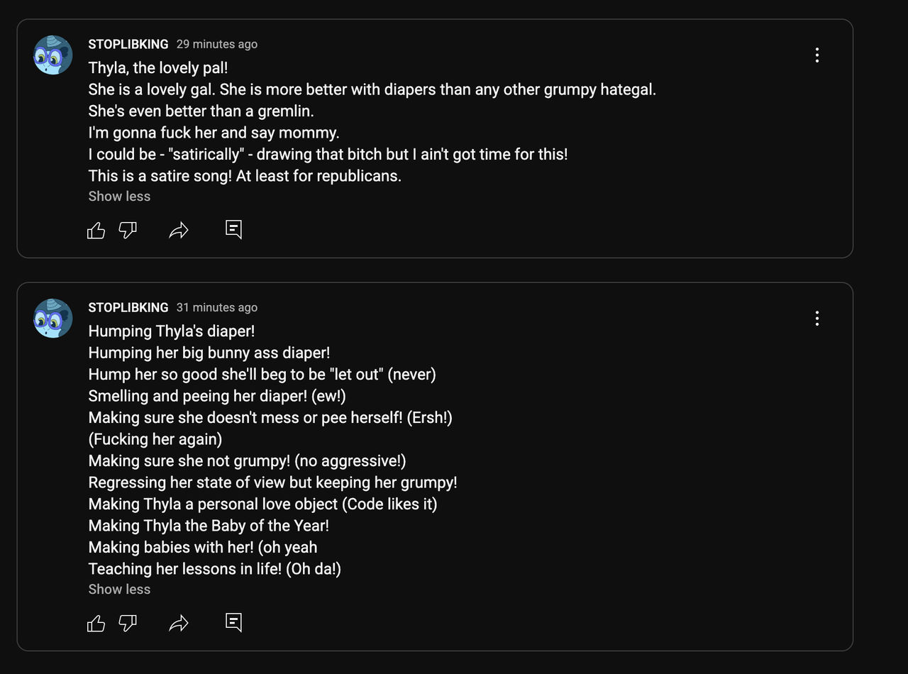Like the comment posted 31 minutes ago
Screen dimensions: 908x674
point(96,623)
